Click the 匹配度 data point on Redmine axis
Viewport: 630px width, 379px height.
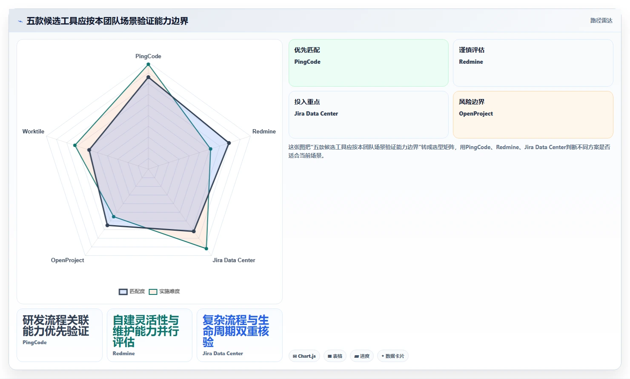[229, 143]
